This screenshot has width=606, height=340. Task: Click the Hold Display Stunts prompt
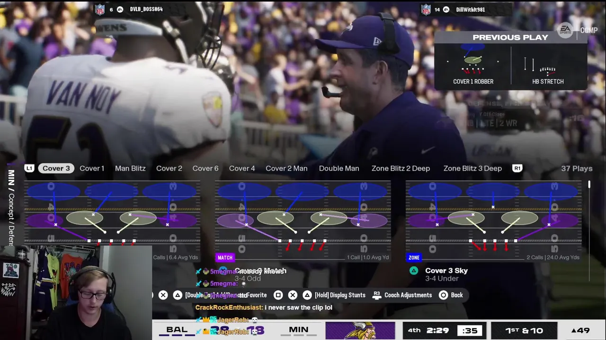coord(340,295)
